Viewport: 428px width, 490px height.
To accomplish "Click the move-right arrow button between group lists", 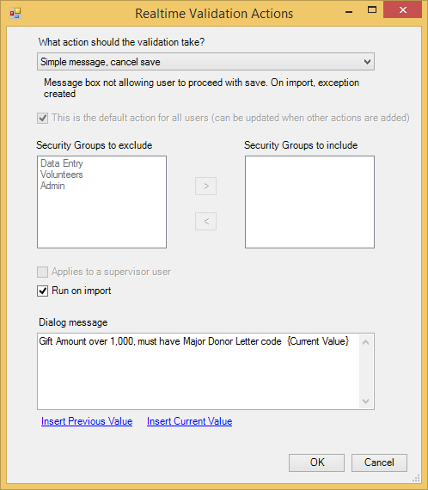I will [x=205, y=187].
